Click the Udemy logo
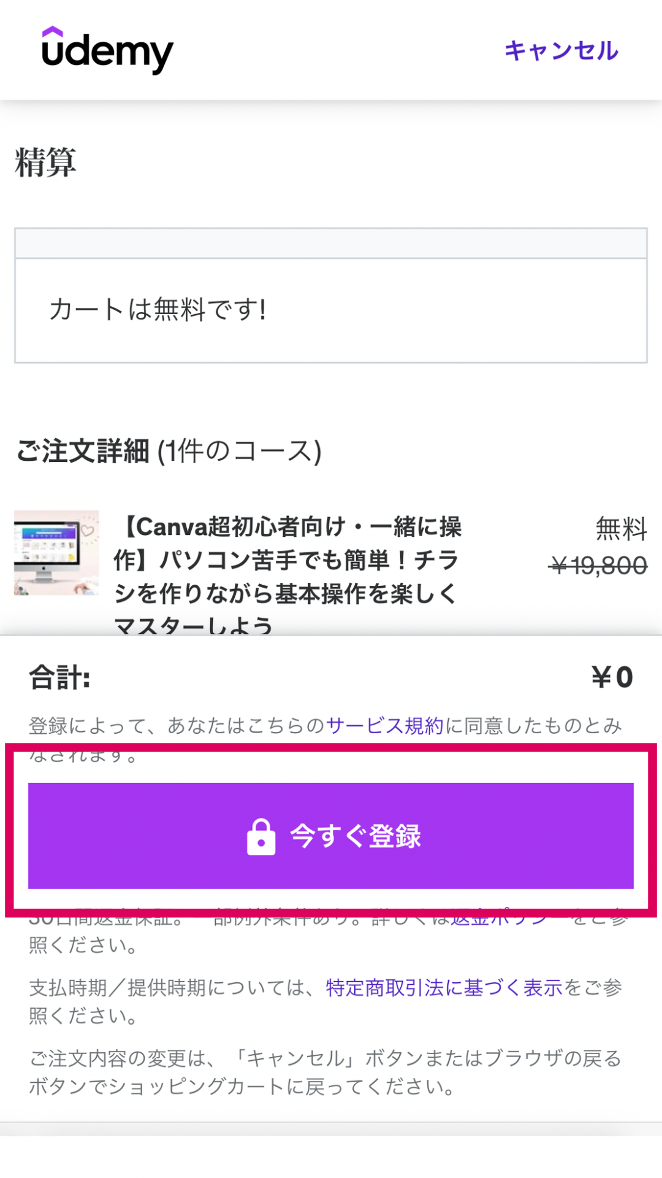 107,51
